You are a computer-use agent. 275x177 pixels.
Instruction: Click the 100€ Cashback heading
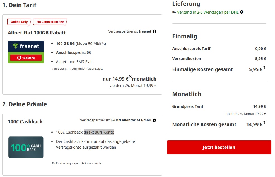coord(25,122)
